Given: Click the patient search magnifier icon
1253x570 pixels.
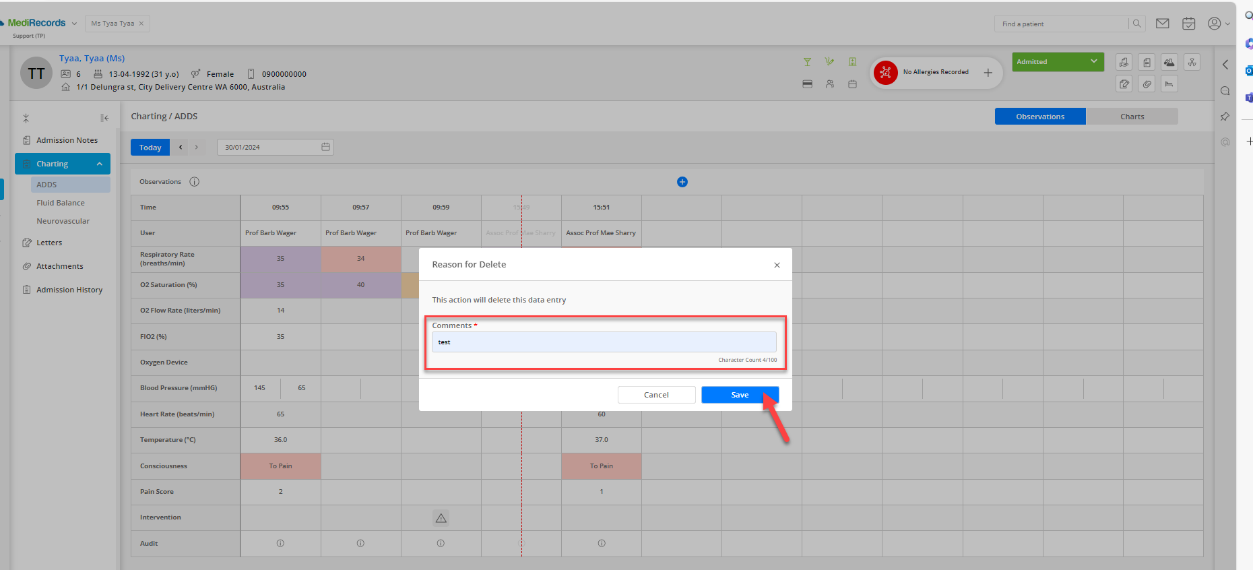Looking at the screenshot, I should click(x=1137, y=24).
